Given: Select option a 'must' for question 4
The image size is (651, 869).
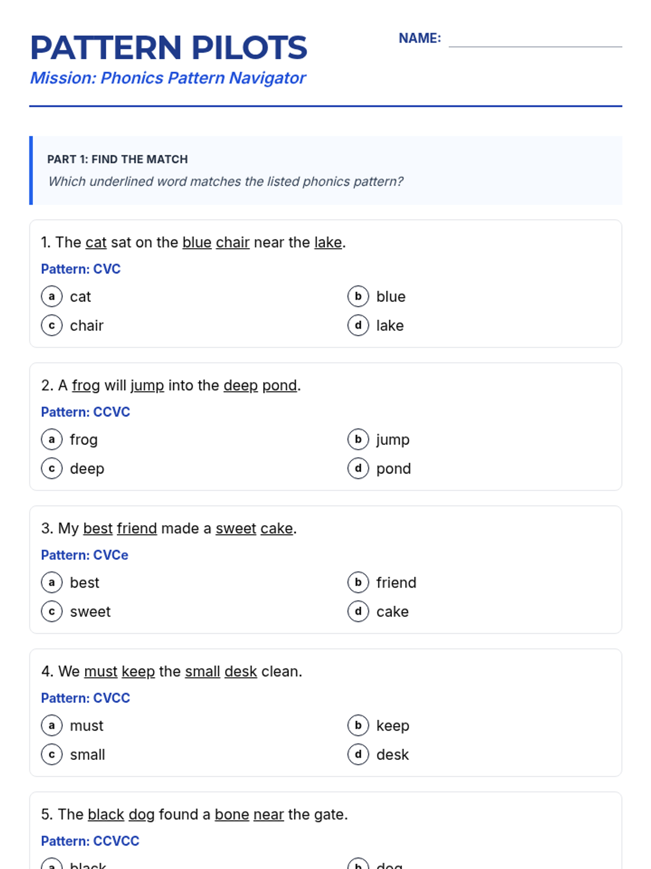Looking at the screenshot, I should tap(52, 725).
